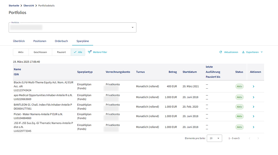Switch to the Positionen tab
This screenshot has width=278, height=155.
tap(40, 41)
